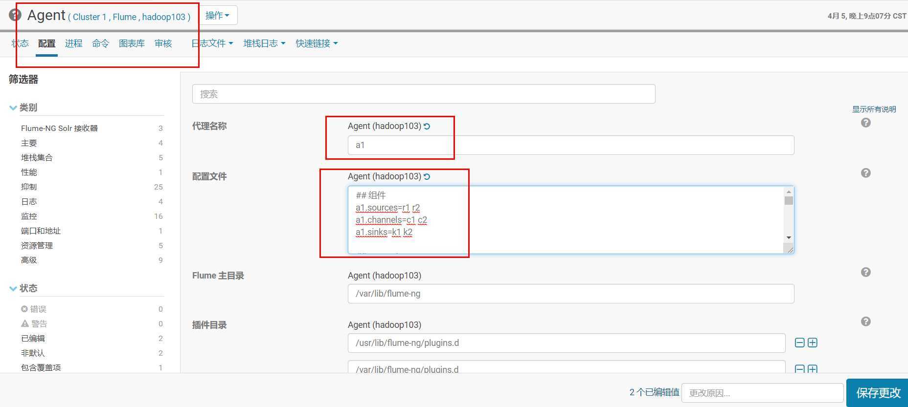
Task: Click 保存更改 button
Action: point(878,393)
